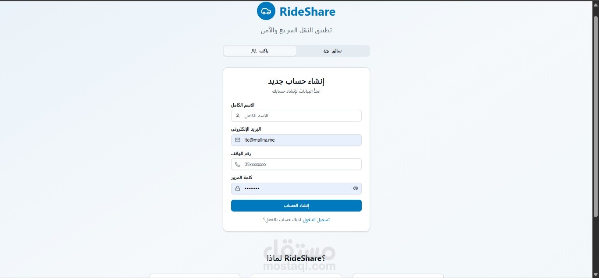Click the RideShare car logo icon
Image resolution: width=599 pixels, height=278 pixels.
(266, 11)
